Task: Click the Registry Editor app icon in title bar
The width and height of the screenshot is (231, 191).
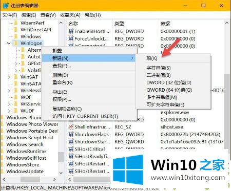Action: tap(6, 6)
